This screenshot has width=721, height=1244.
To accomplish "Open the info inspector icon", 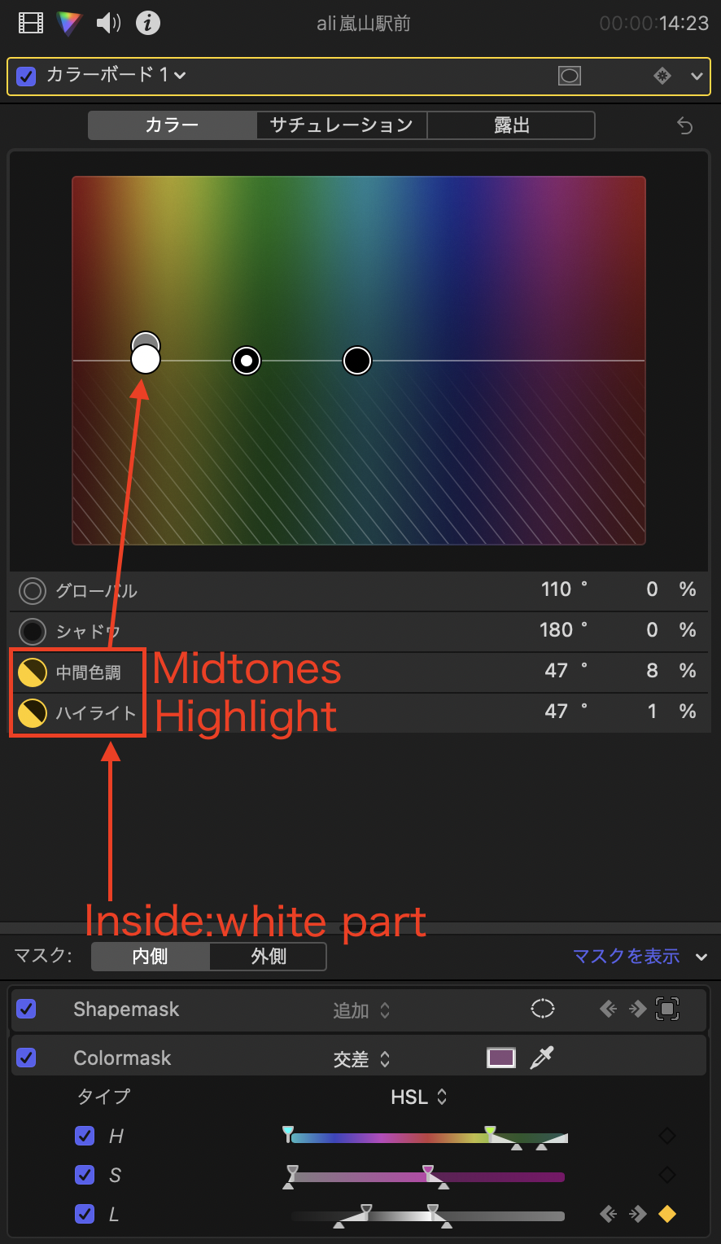I will [147, 24].
